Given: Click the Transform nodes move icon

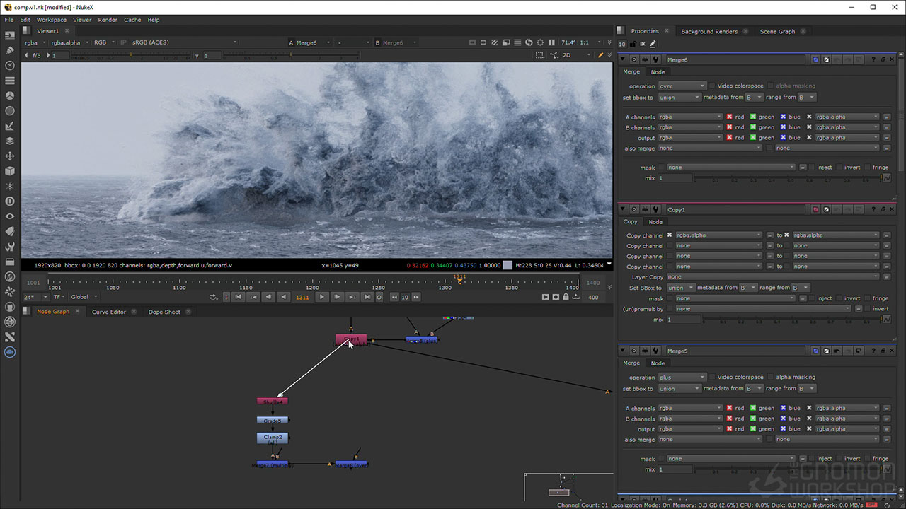Looking at the screenshot, I should point(10,156).
